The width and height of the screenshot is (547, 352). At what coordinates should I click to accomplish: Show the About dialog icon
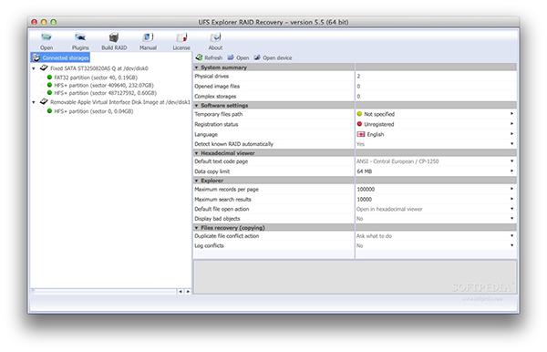[x=215, y=37]
